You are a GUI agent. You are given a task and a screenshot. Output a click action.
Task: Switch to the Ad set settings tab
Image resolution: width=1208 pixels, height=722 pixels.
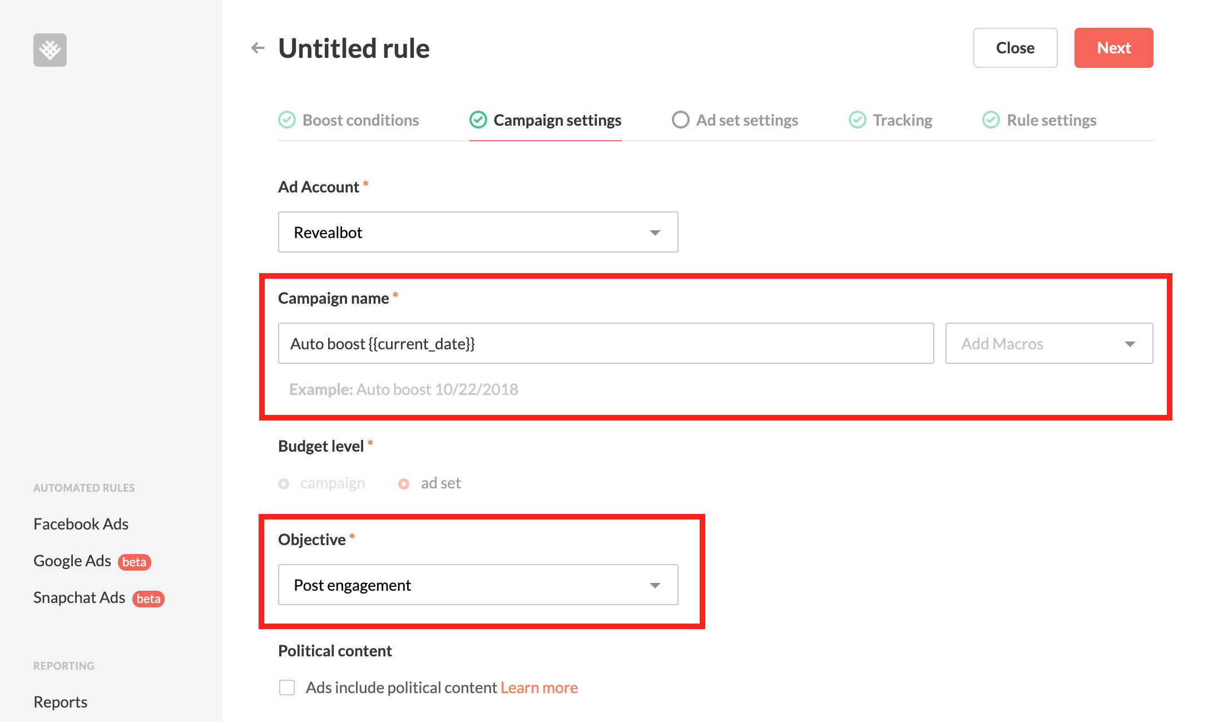[735, 120]
